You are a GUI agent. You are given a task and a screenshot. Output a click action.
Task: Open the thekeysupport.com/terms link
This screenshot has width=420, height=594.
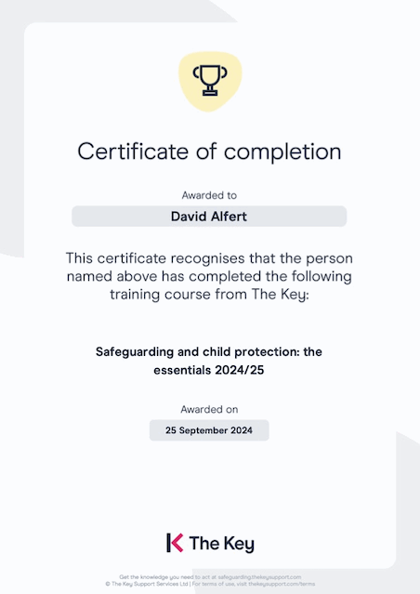pyautogui.click(x=282, y=584)
